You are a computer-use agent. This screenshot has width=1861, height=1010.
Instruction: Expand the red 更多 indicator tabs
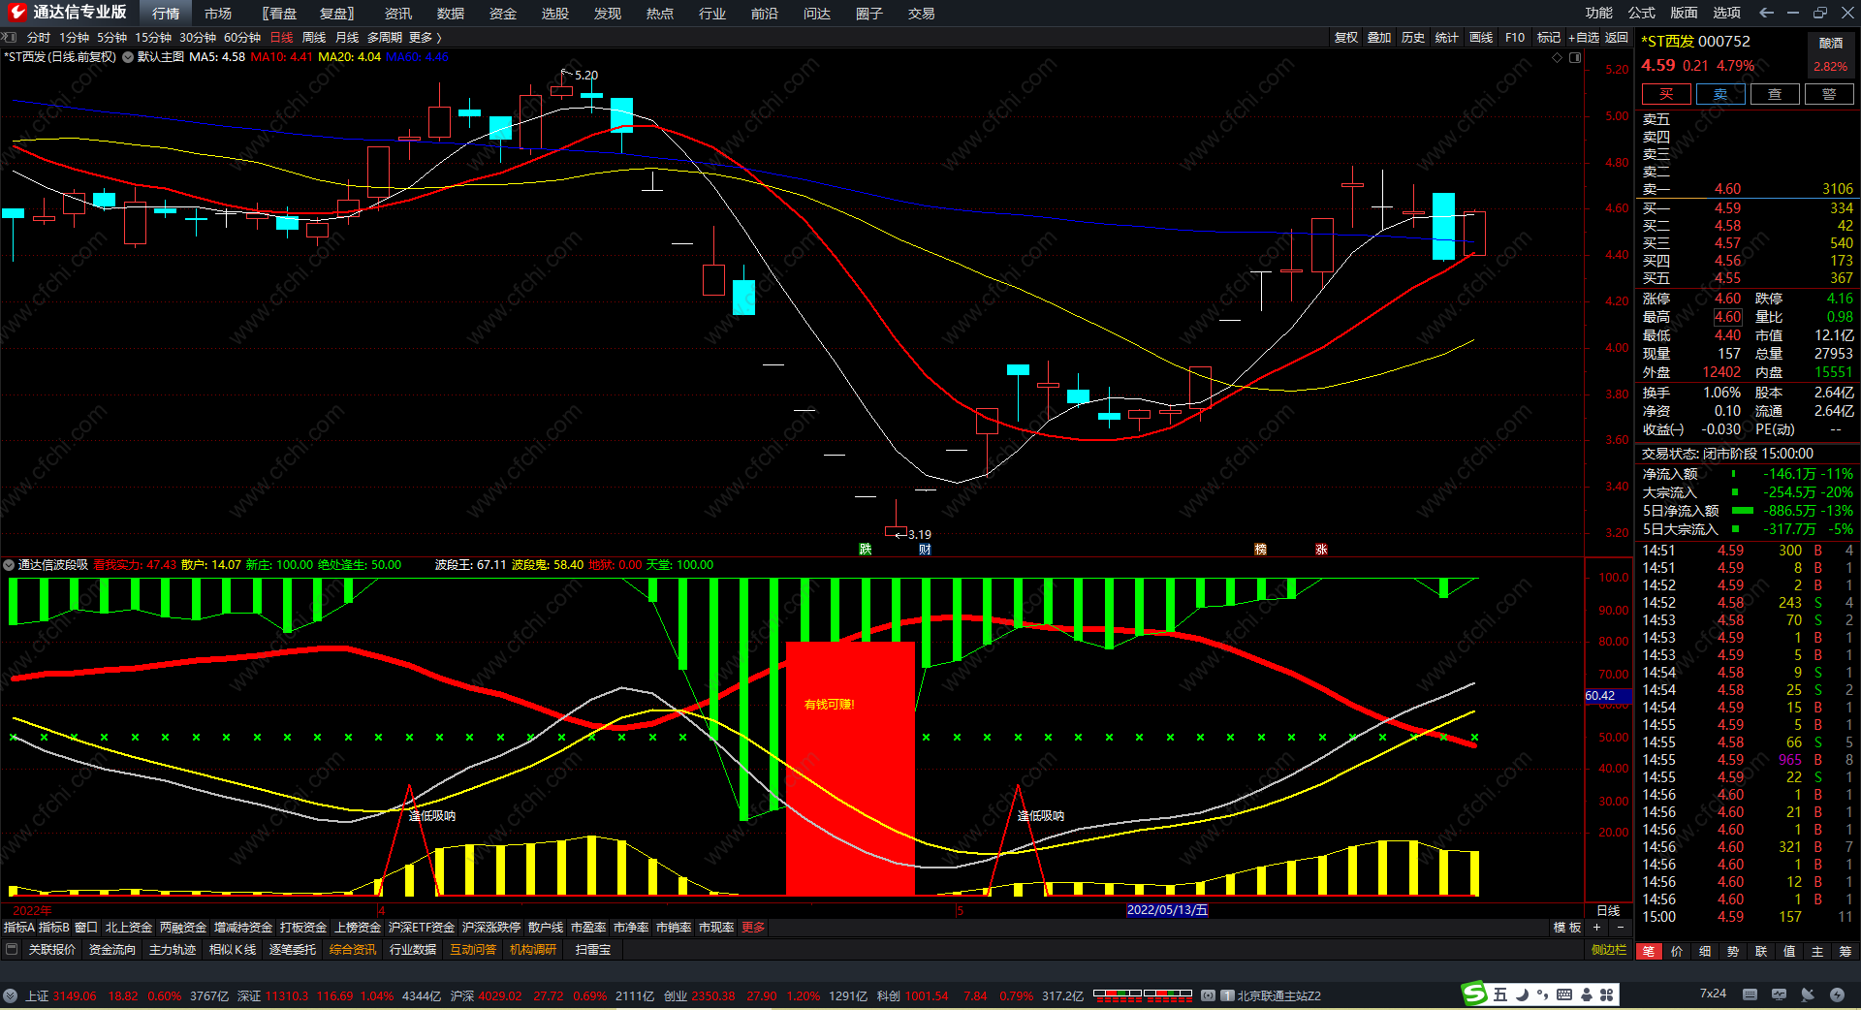753,928
